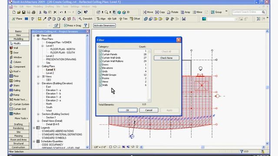Viewport: 278px width, 156px height.
Task: Choose the Align tool
Action: tap(101, 19)
